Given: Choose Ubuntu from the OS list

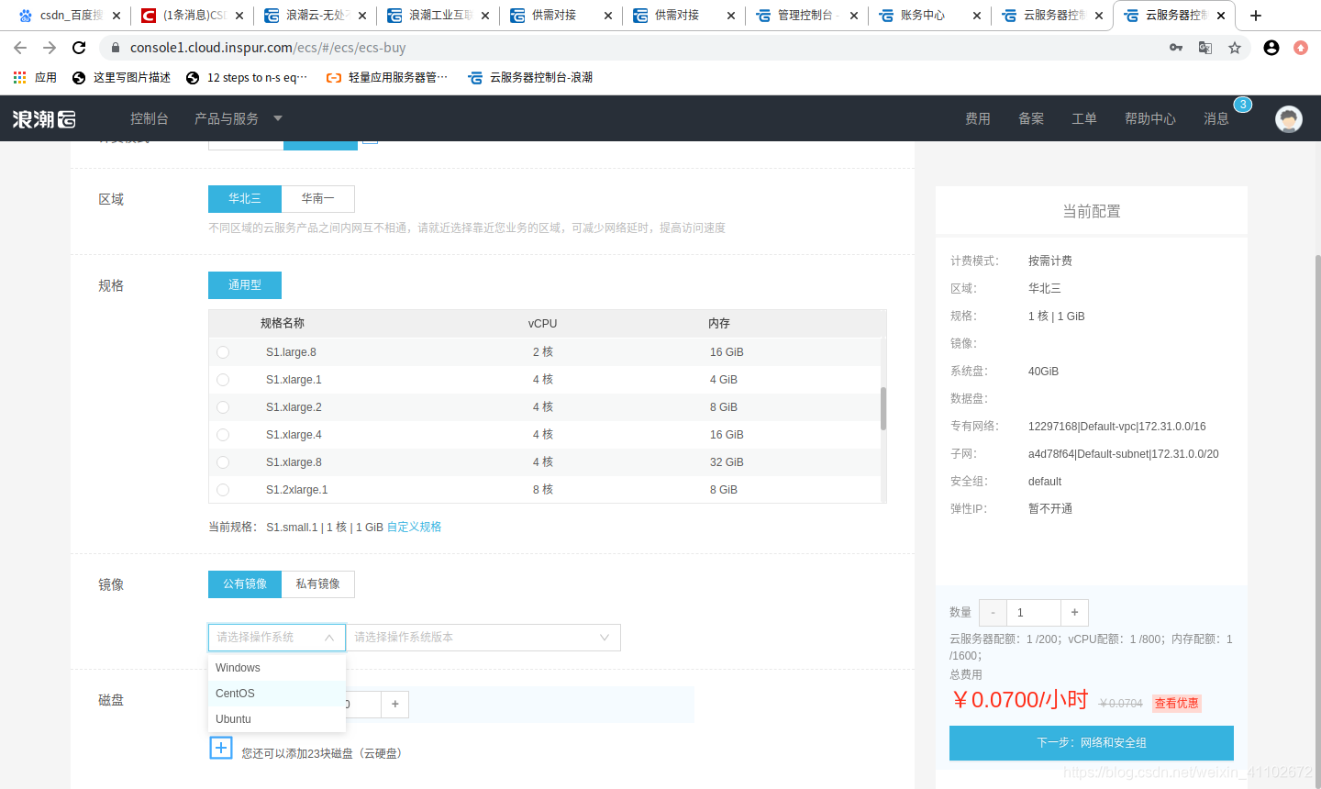Looking at the screenshot, I should point(277,719).
